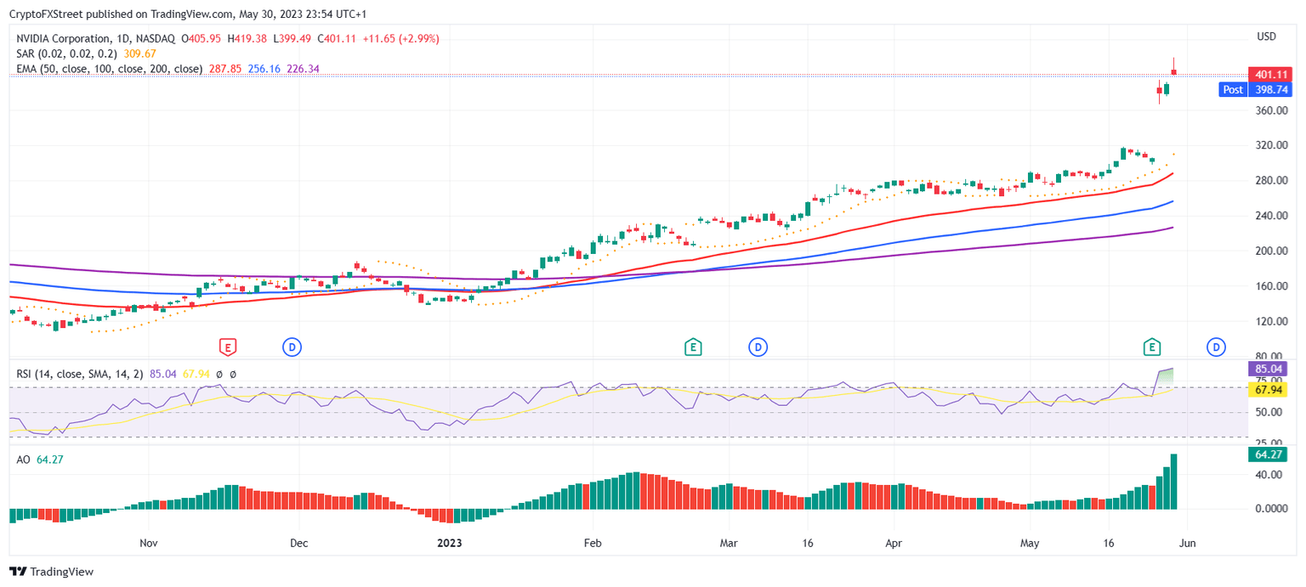Click the 2023 label on the time axis
1306x587 pixels.
[449, 543]
